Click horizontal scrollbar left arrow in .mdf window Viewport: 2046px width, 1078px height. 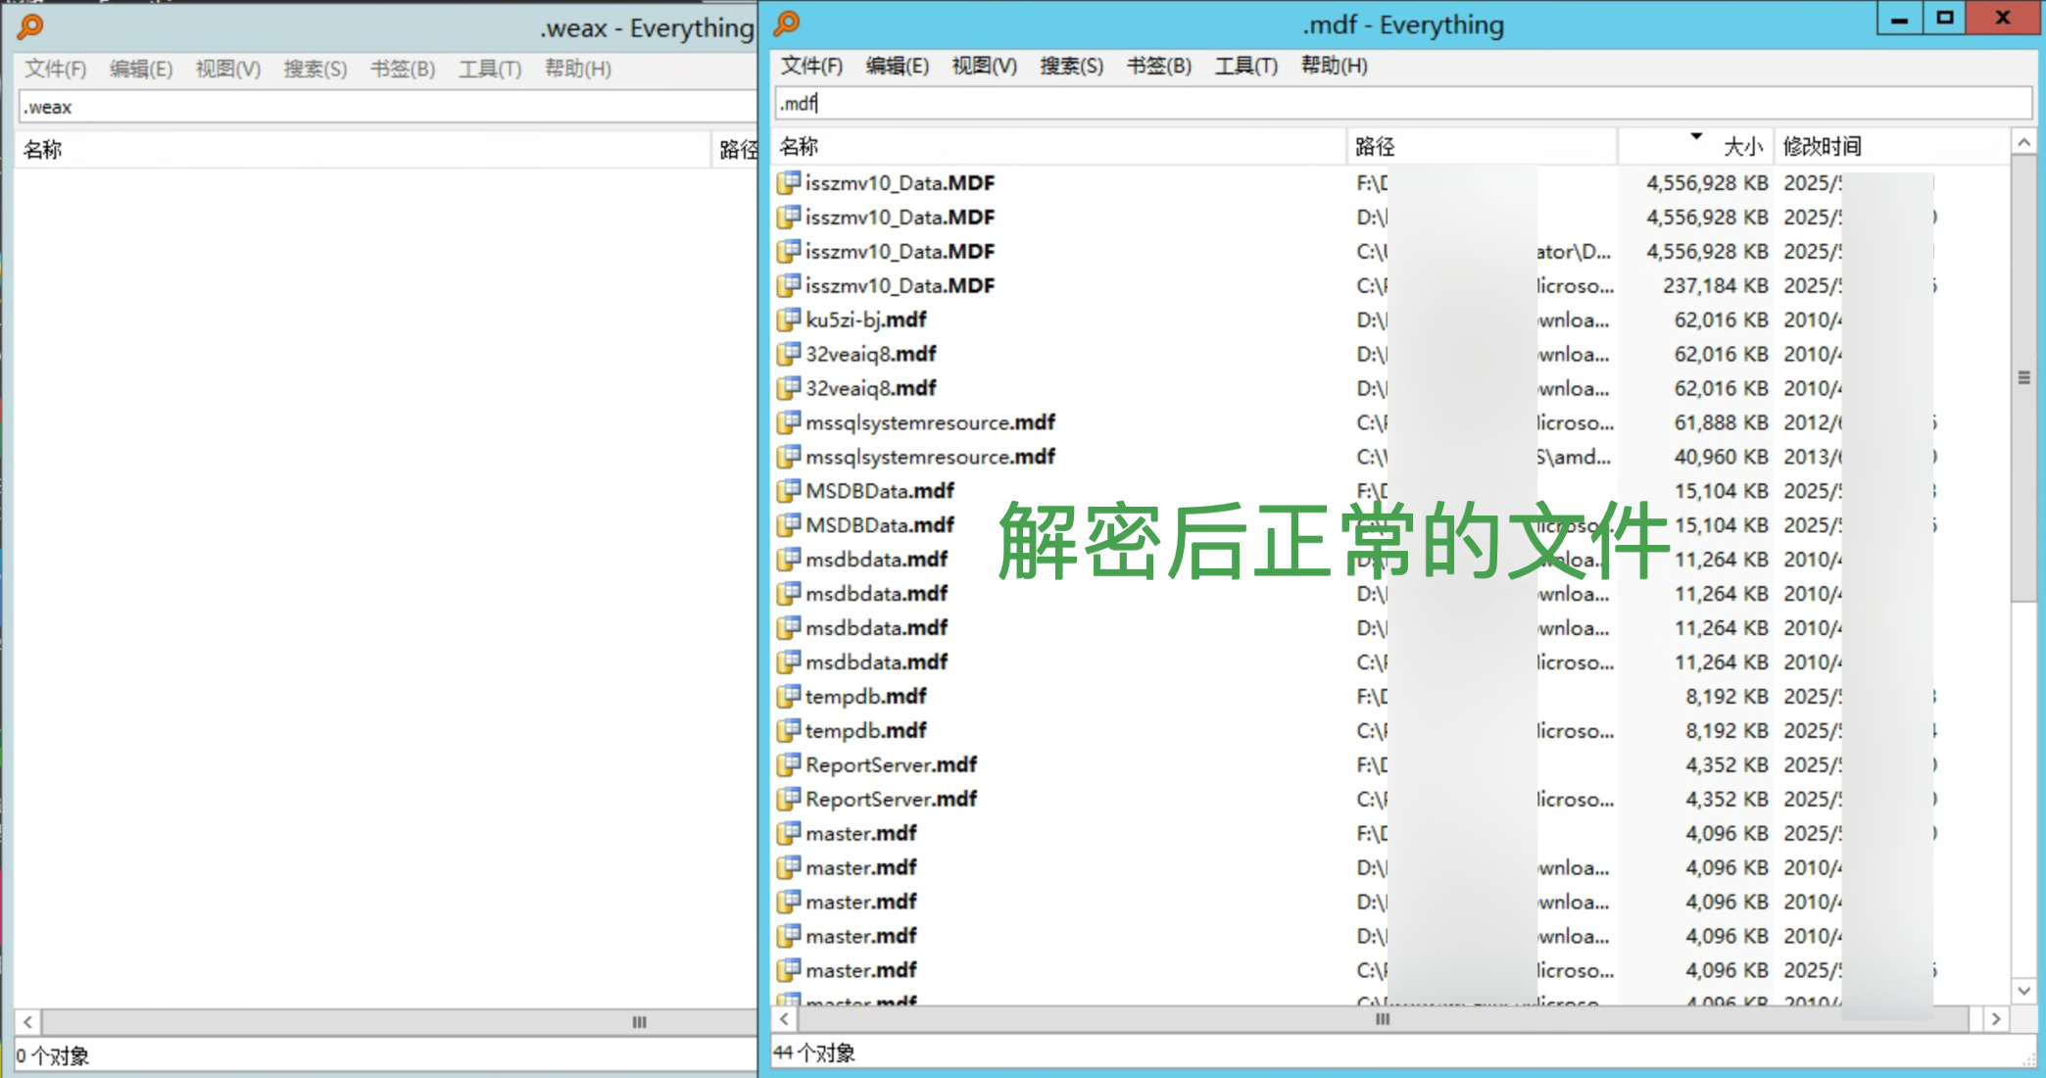[x=784, y=1019]
